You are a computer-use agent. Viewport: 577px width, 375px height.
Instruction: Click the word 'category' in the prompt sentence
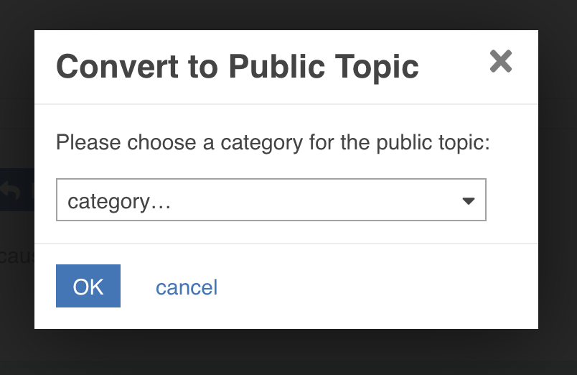(261, 143)
